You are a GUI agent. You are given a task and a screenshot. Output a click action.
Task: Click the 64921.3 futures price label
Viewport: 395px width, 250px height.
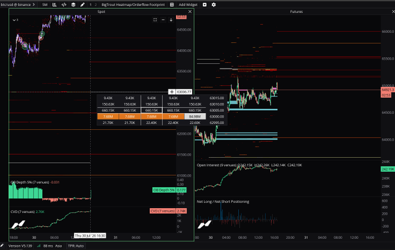click(387, 90)
